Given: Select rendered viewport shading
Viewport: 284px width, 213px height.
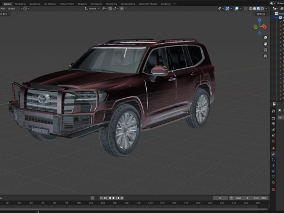Looking at the screenshot, I should pos(262,8).
